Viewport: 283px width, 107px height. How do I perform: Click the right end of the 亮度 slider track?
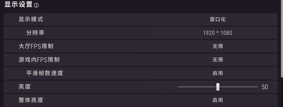pos(257,87)
